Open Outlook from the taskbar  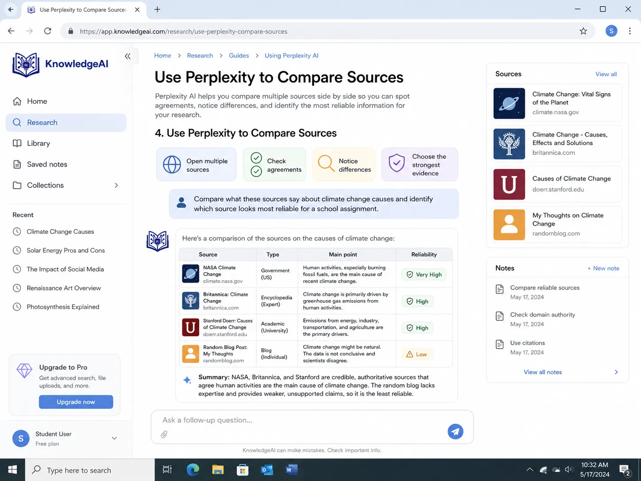tap(267, 469)
